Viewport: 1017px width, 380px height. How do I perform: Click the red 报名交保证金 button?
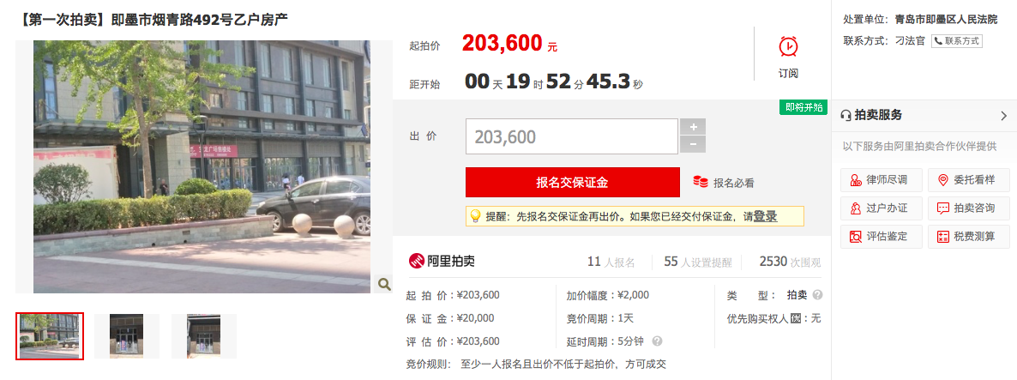click(573, 182)
